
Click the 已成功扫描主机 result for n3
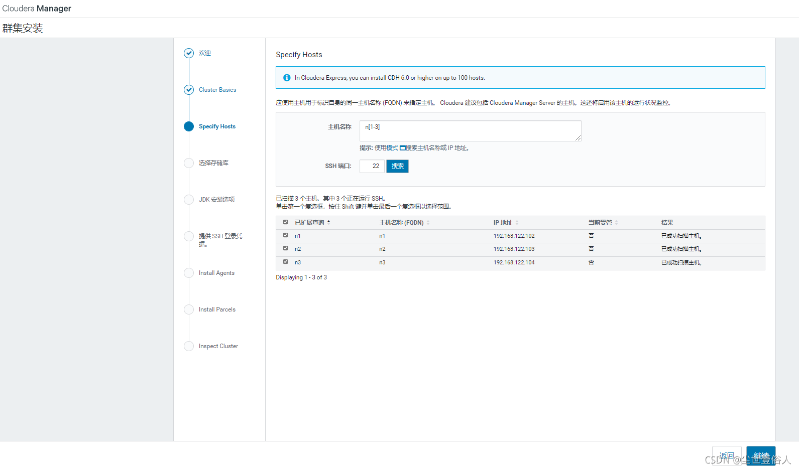pyautogui.click(x=681, y=262)
